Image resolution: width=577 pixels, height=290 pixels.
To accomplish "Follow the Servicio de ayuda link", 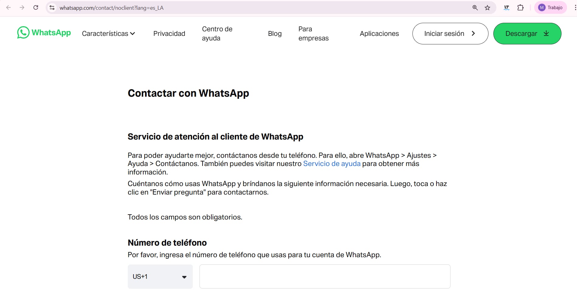I will click(x=332, y=164).
